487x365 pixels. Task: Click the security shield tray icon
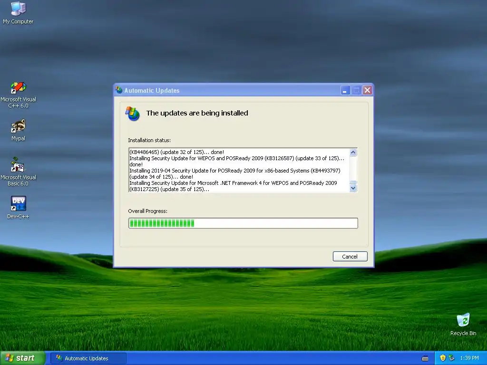coord(443,358)
